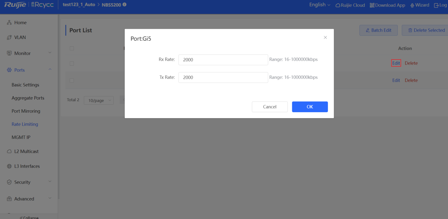
Task: Confirm the dialog with OK button
Action: point(310,107)
